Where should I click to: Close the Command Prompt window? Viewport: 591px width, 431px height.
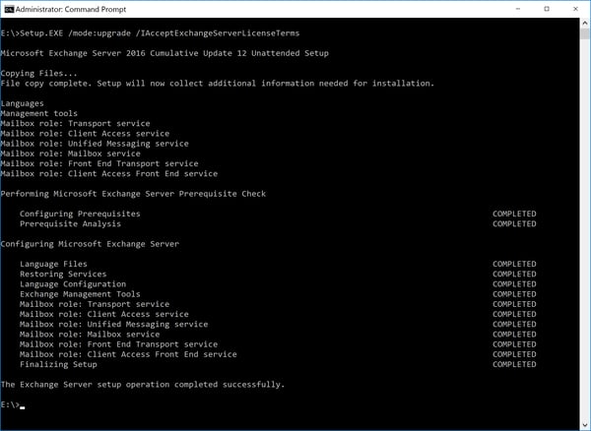pos(575,9)
